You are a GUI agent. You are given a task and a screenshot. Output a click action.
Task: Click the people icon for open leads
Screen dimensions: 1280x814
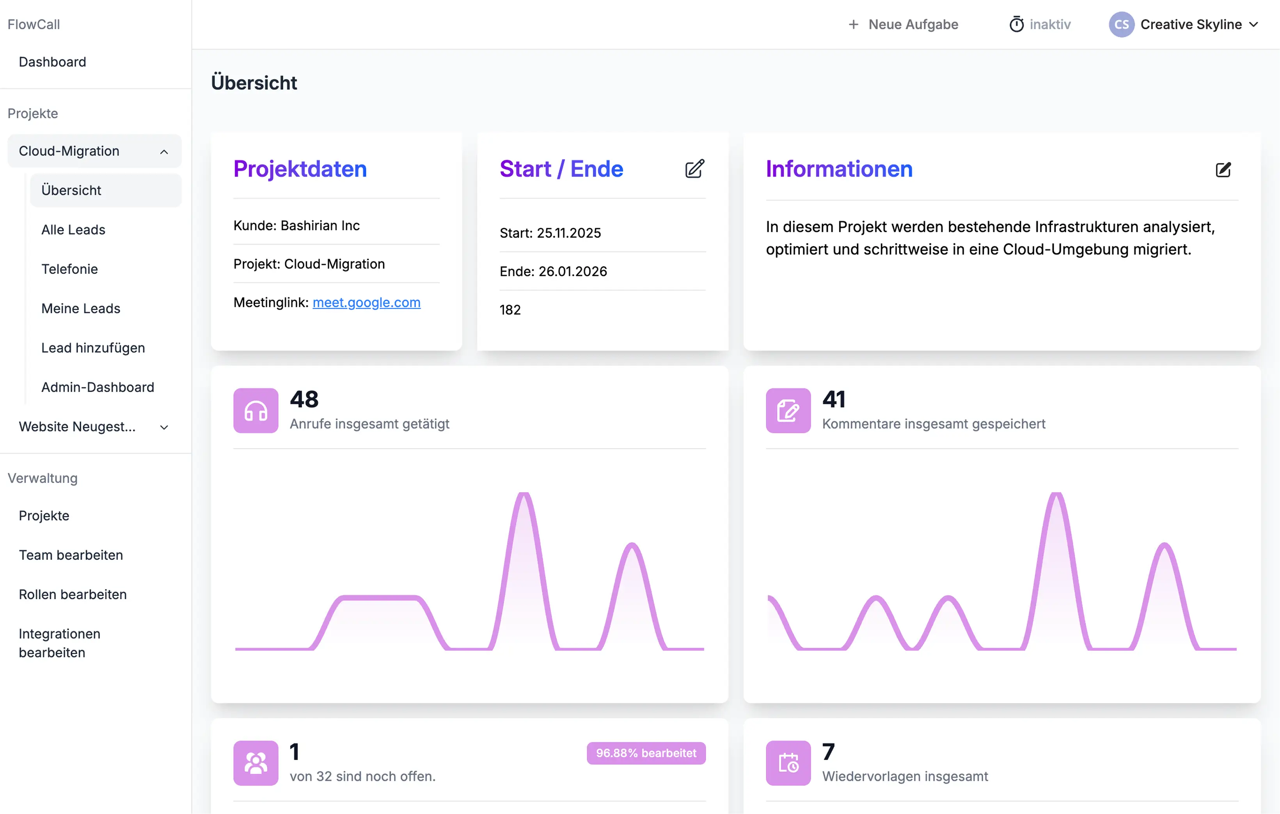(256, 763)
